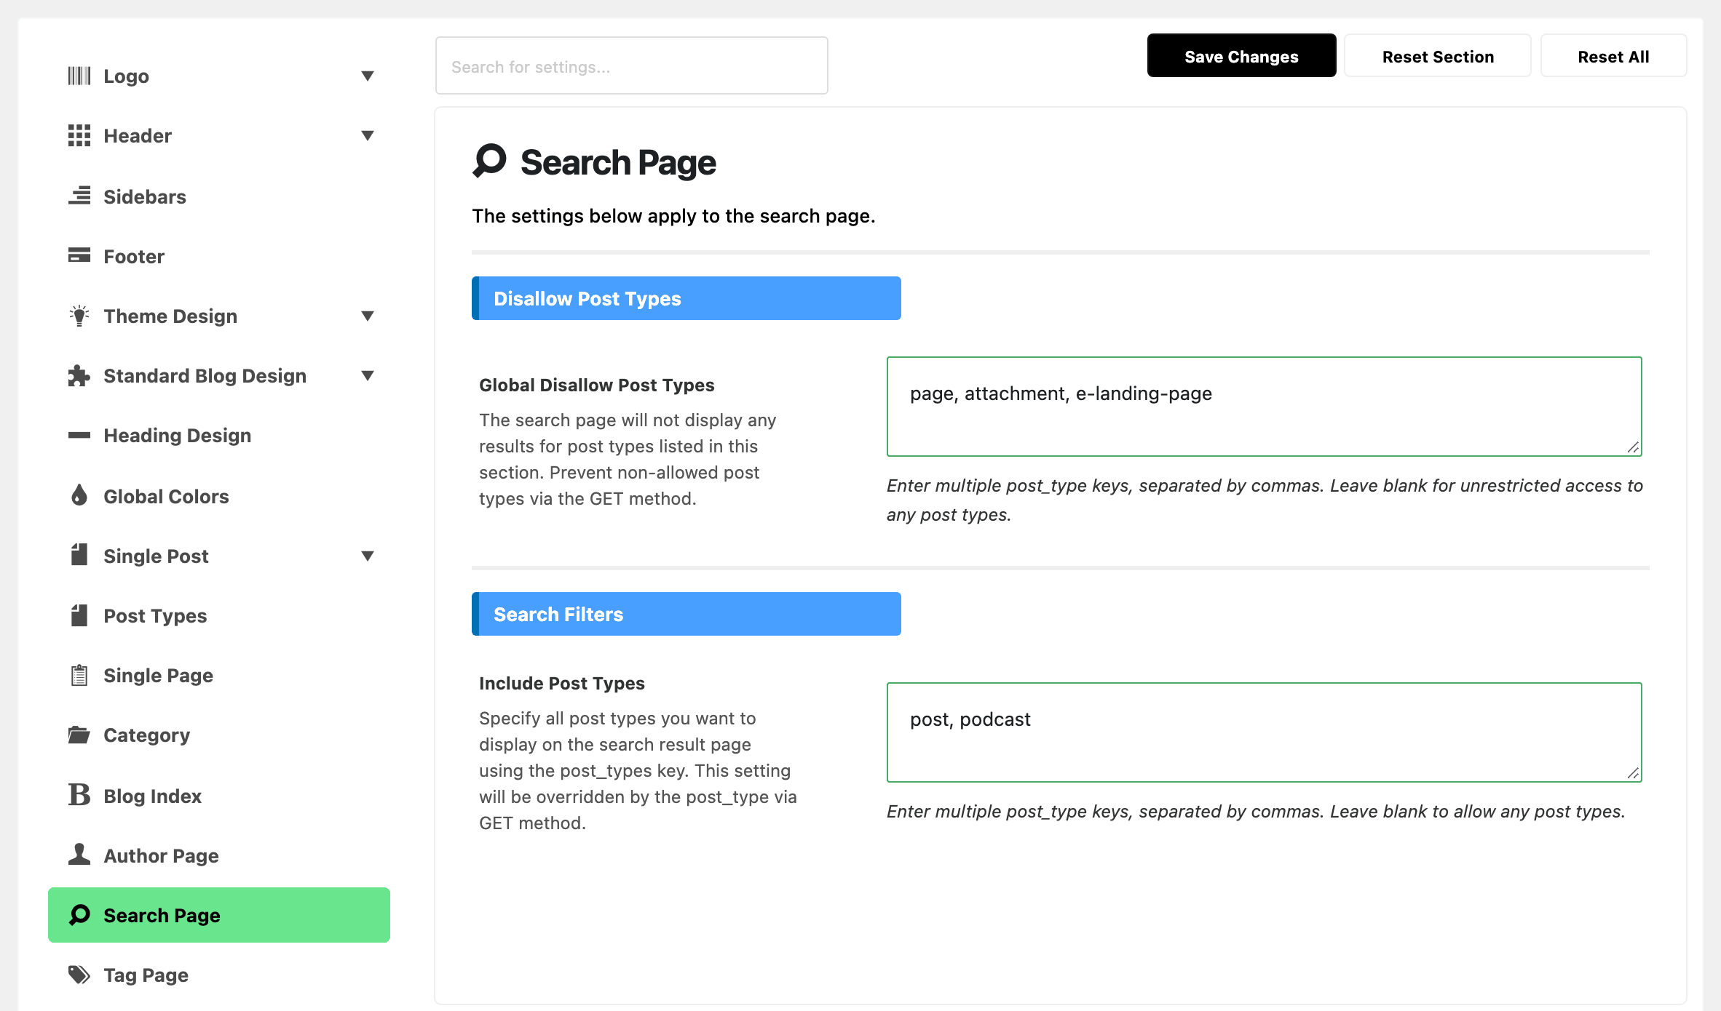Click the Post Types document icon

coord(79,615)
